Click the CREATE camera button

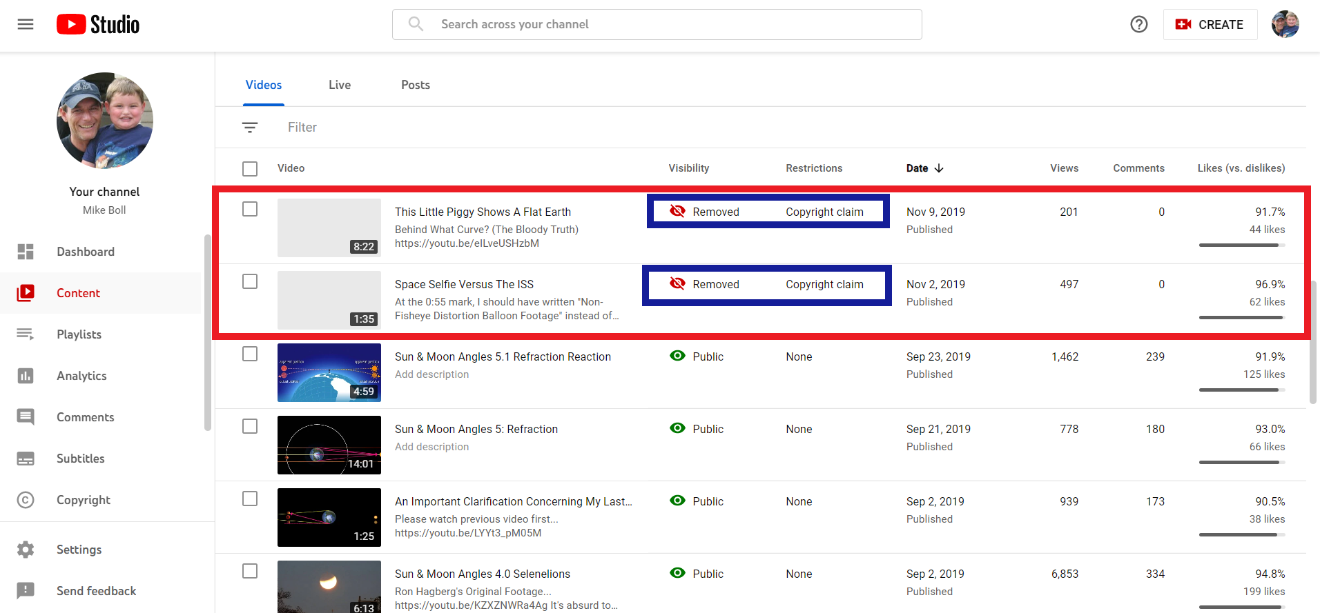click(x=1210, y=24)
